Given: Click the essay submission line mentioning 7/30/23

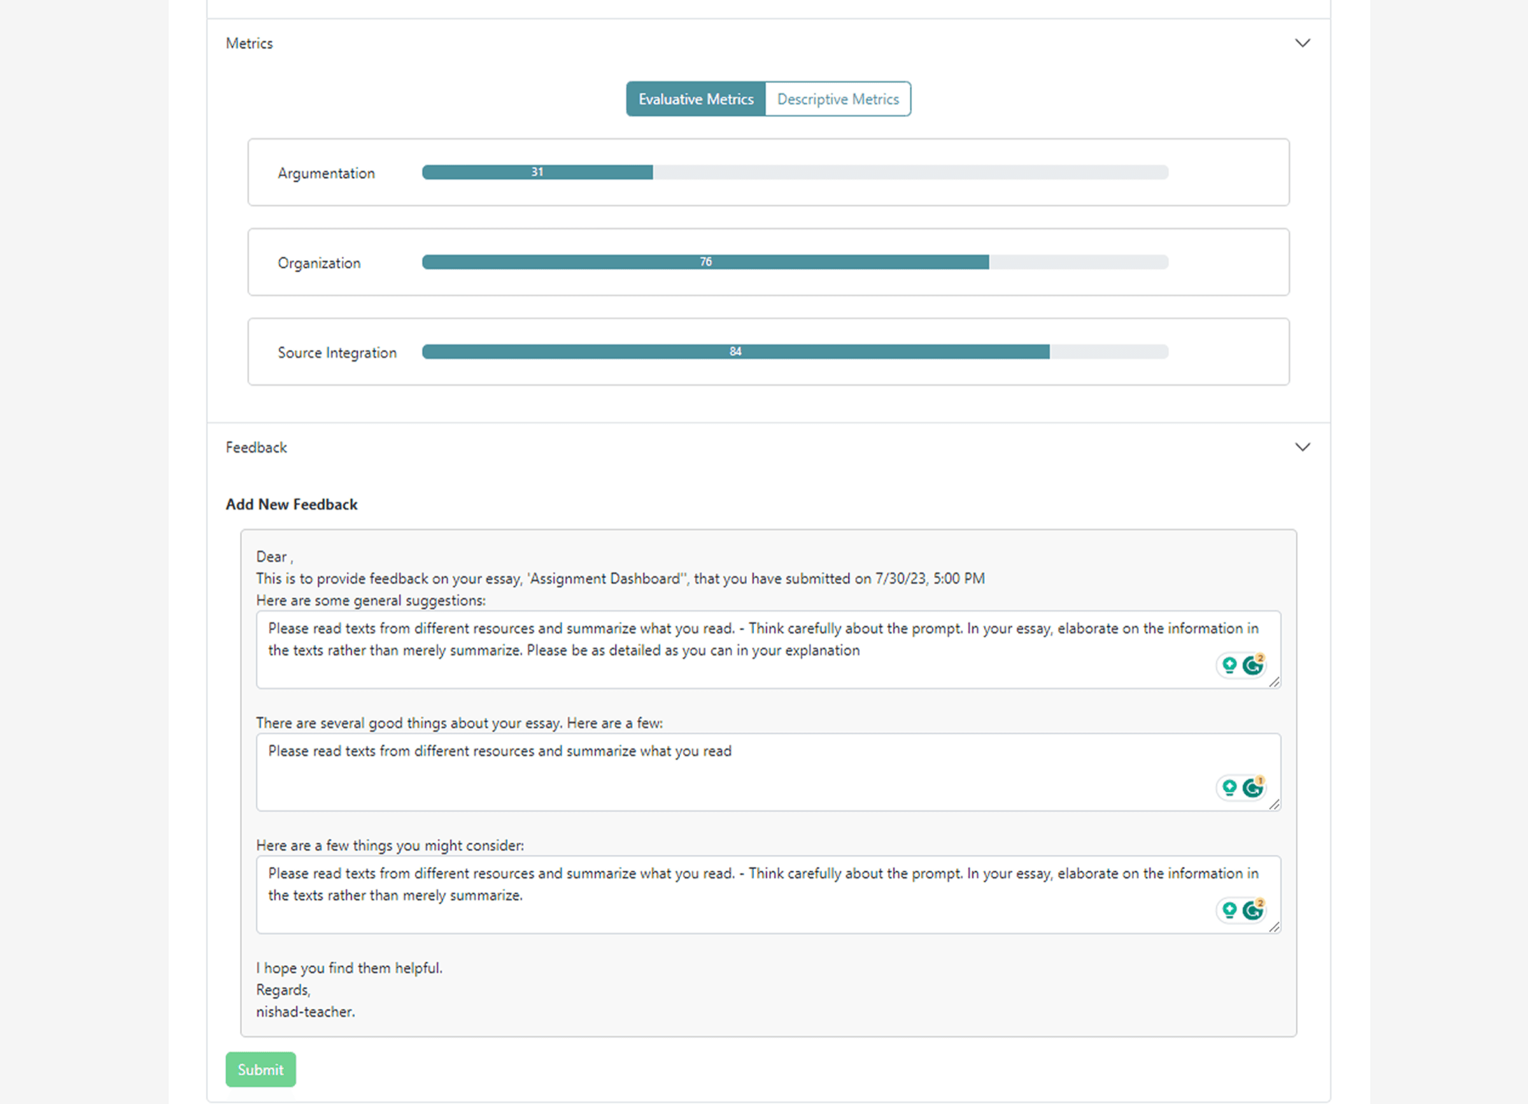Looking at the screenshot, I should point(621,579).
